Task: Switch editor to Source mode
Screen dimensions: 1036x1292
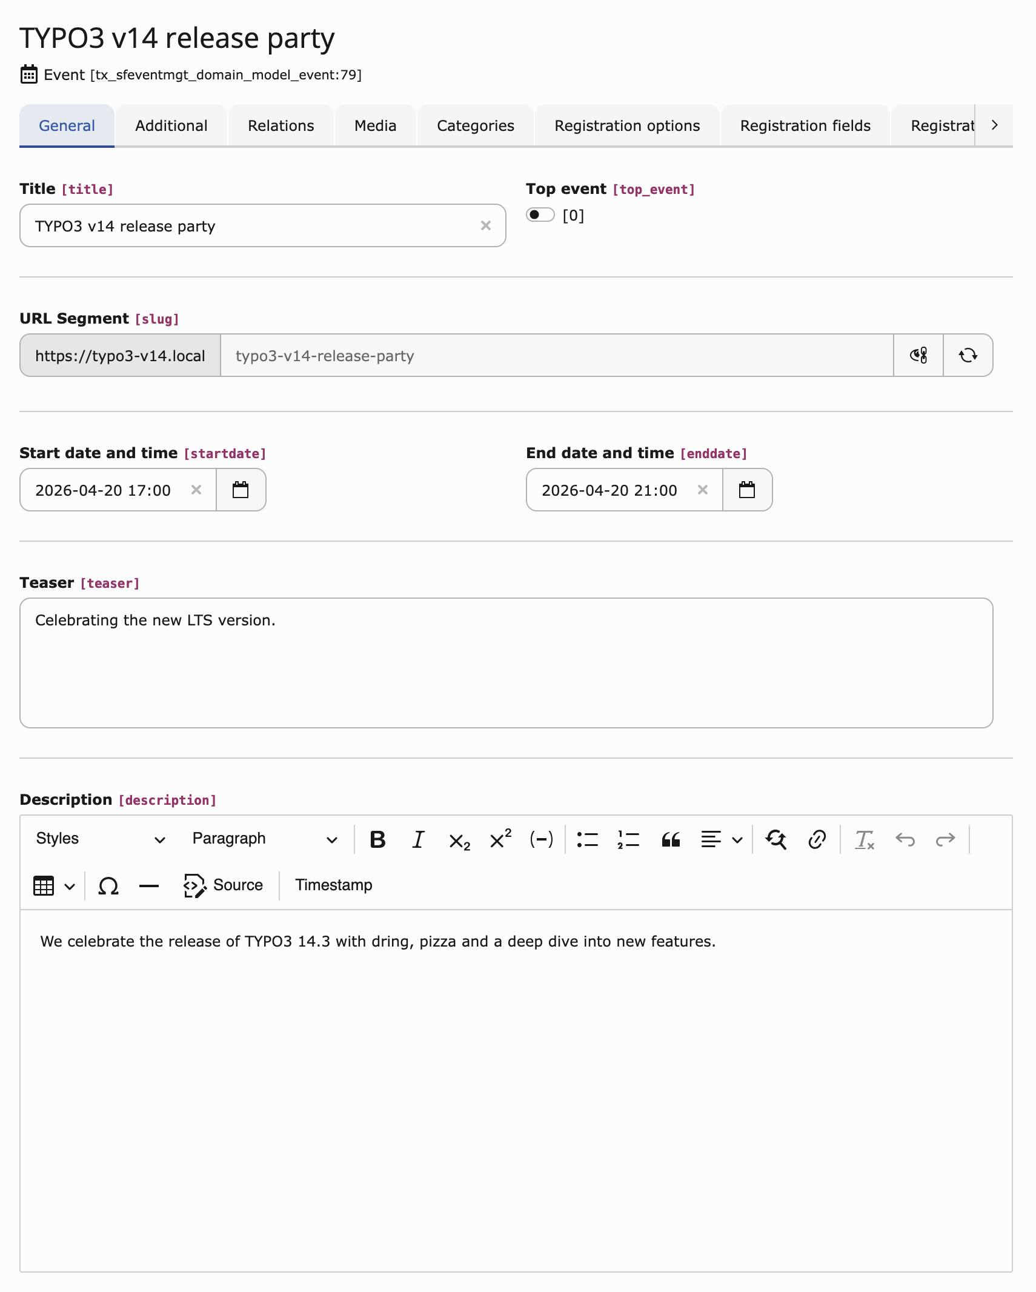Action: tap(224, 885)
